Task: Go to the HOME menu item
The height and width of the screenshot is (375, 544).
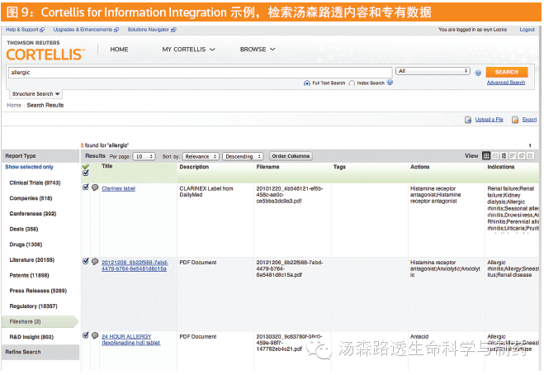Action: point(119,50)
